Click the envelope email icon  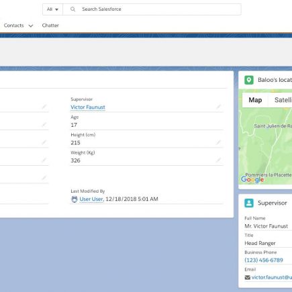click(x=248, y=277)
